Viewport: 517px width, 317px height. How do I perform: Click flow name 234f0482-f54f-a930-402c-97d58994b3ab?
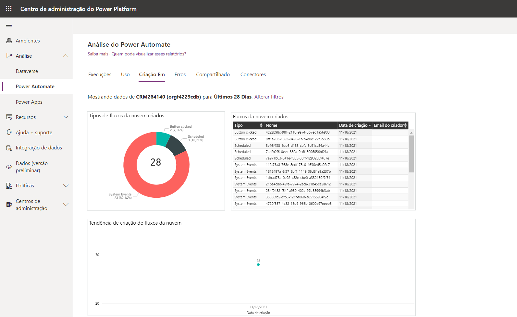298,191
